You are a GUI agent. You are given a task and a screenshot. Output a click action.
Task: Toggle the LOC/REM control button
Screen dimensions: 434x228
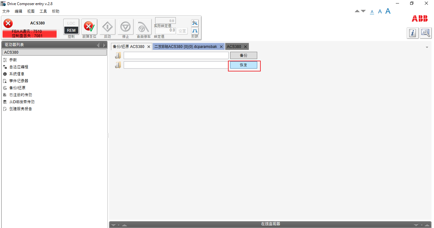click(x=71, y=26)
